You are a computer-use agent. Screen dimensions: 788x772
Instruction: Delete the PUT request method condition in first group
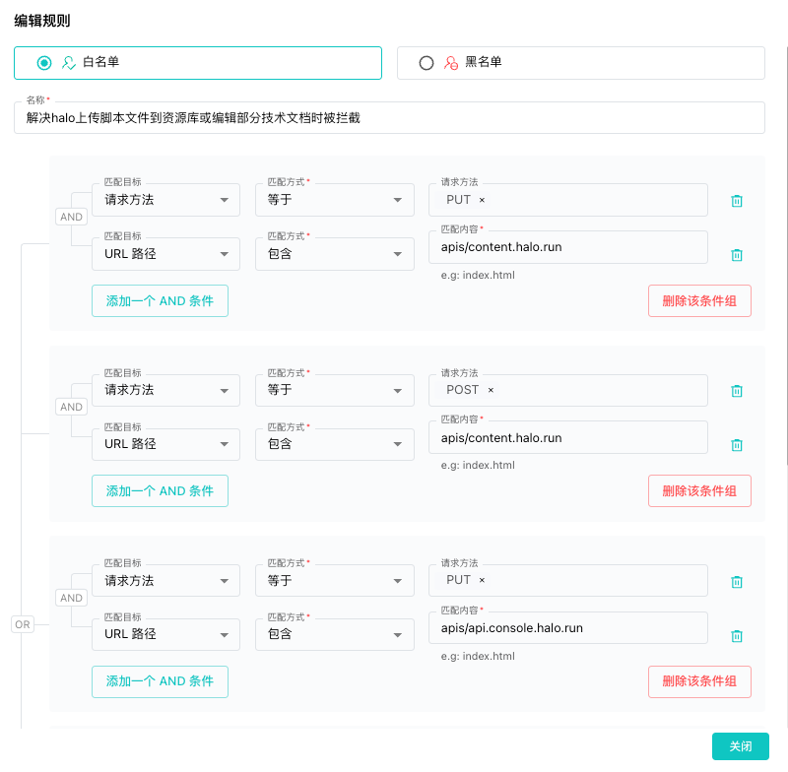coord(737,201)
